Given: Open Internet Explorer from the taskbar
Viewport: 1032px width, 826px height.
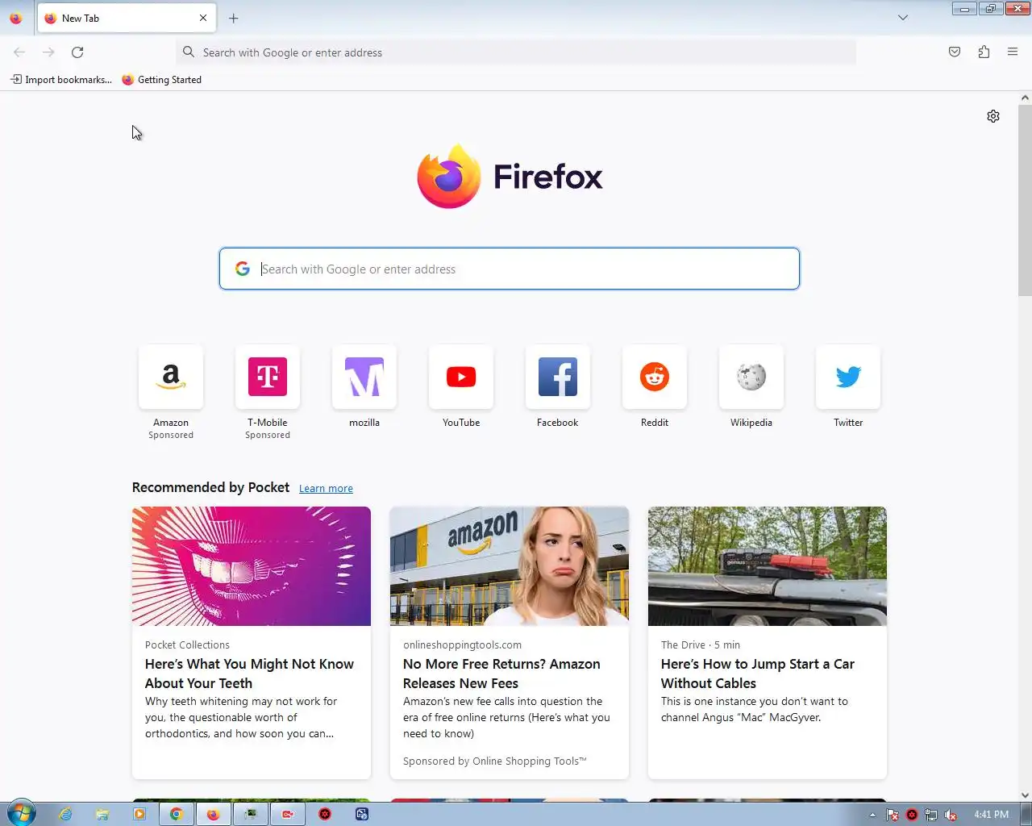Looking at the screenshot, I should [x=65, y=814].
